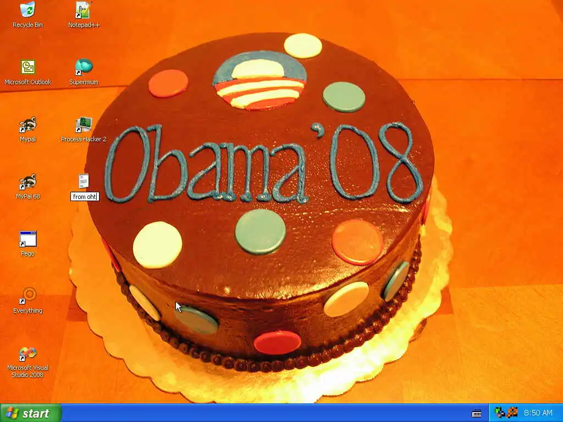Click the on-screen keyboard taskbar icon
This screenshot has height=422, width=563.
(x=477, y=413)
